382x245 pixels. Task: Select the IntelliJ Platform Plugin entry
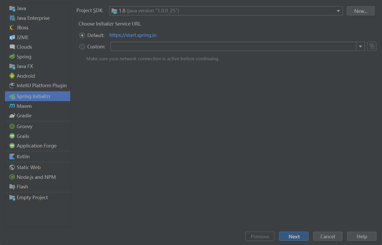click(38, 85)
